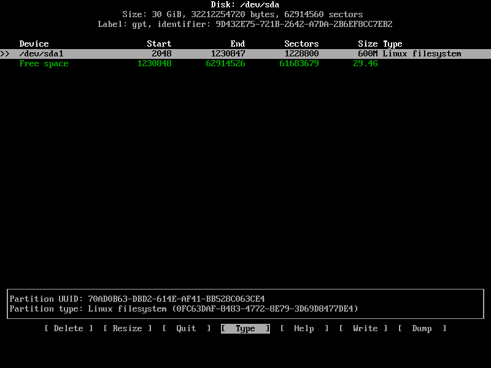491x368 pixels.
Task: Click free space end 62914526
Action: [x=225, y=64]
